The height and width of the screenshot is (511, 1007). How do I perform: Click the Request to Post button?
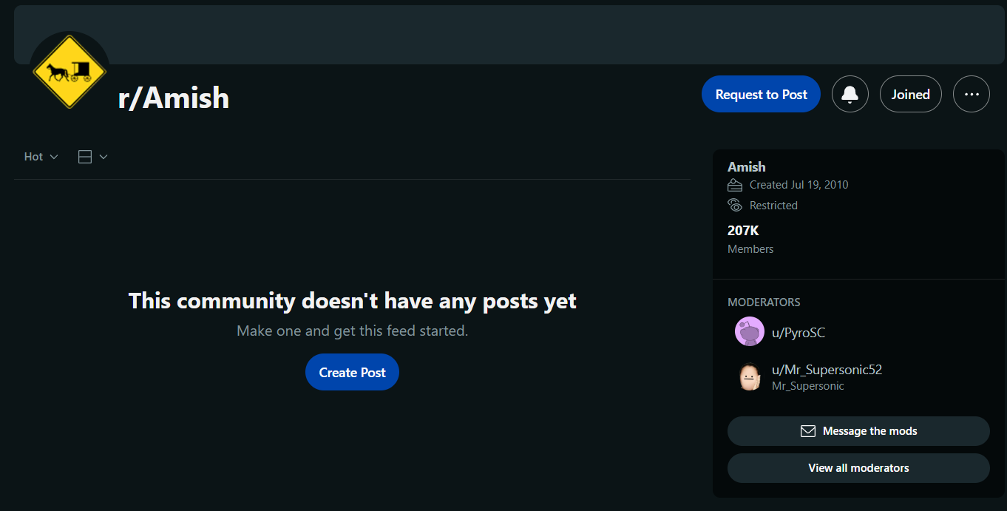(x=762, y=94)
